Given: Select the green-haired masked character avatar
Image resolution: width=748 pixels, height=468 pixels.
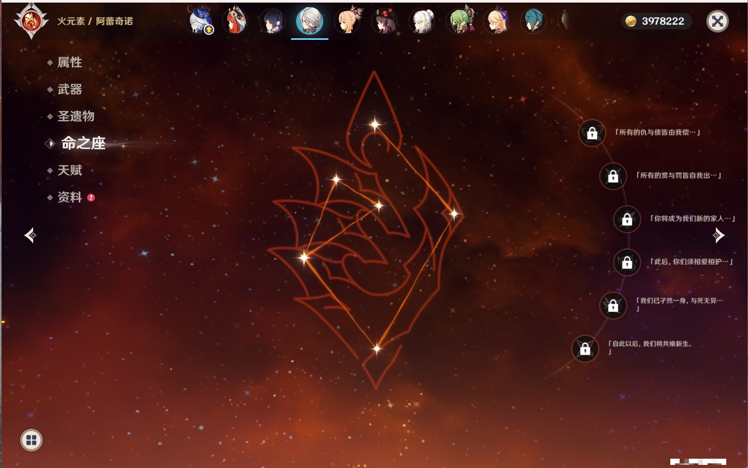Looking at the screenshot, I should pos(461,21).
